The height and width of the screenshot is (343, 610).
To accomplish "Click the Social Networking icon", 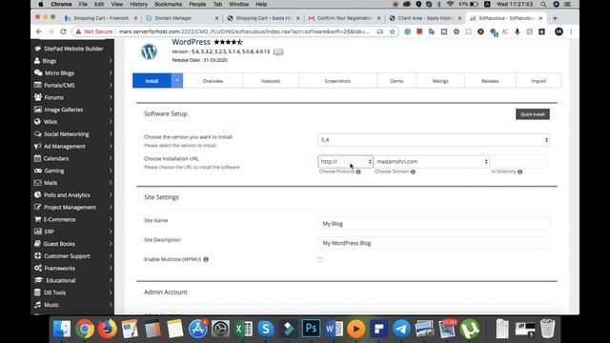I will [x=38, y=133].
